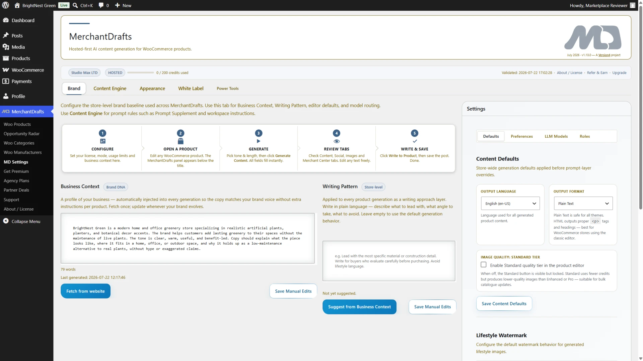
Task: Click the Studio Max LTD badge
Action: click(84, 73)
